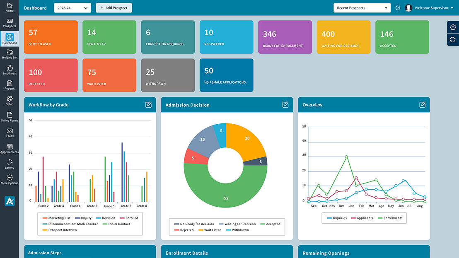Switch to the Dashboard sidebar tab
The width and height of the screenshot is (459, 258).
[9, 38]
